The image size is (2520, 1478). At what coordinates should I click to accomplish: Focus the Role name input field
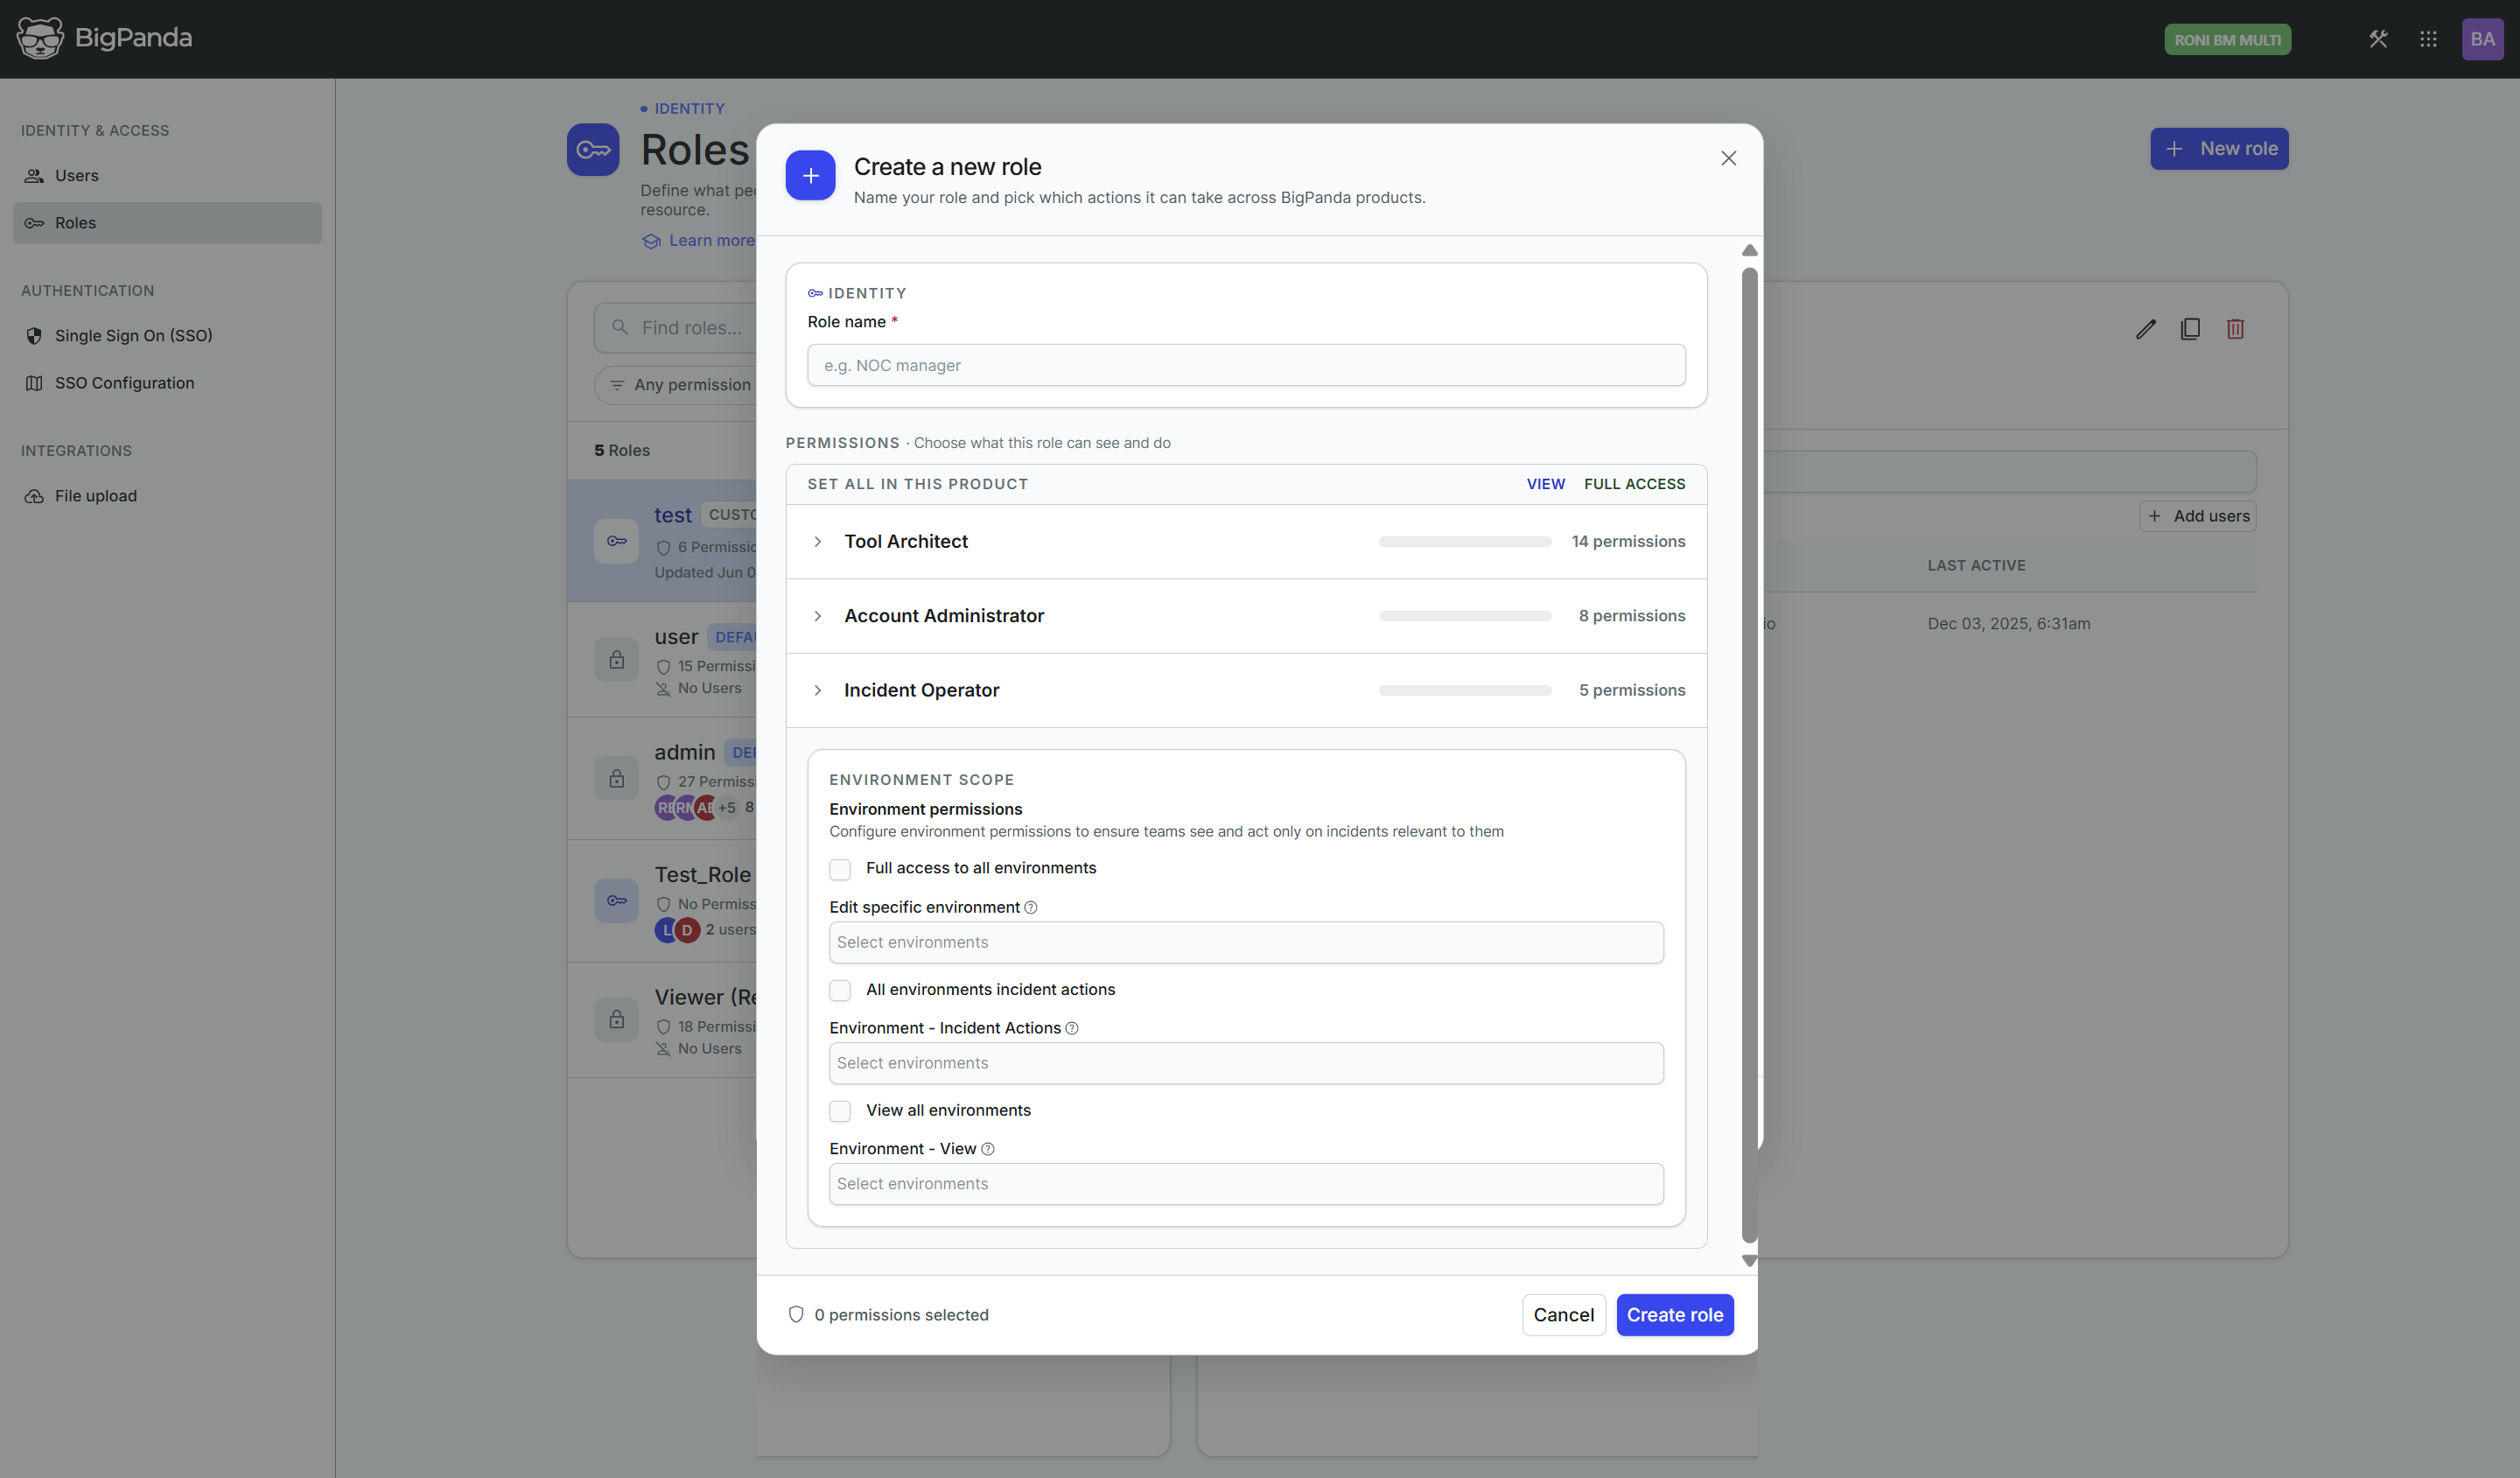point(1246,365)
